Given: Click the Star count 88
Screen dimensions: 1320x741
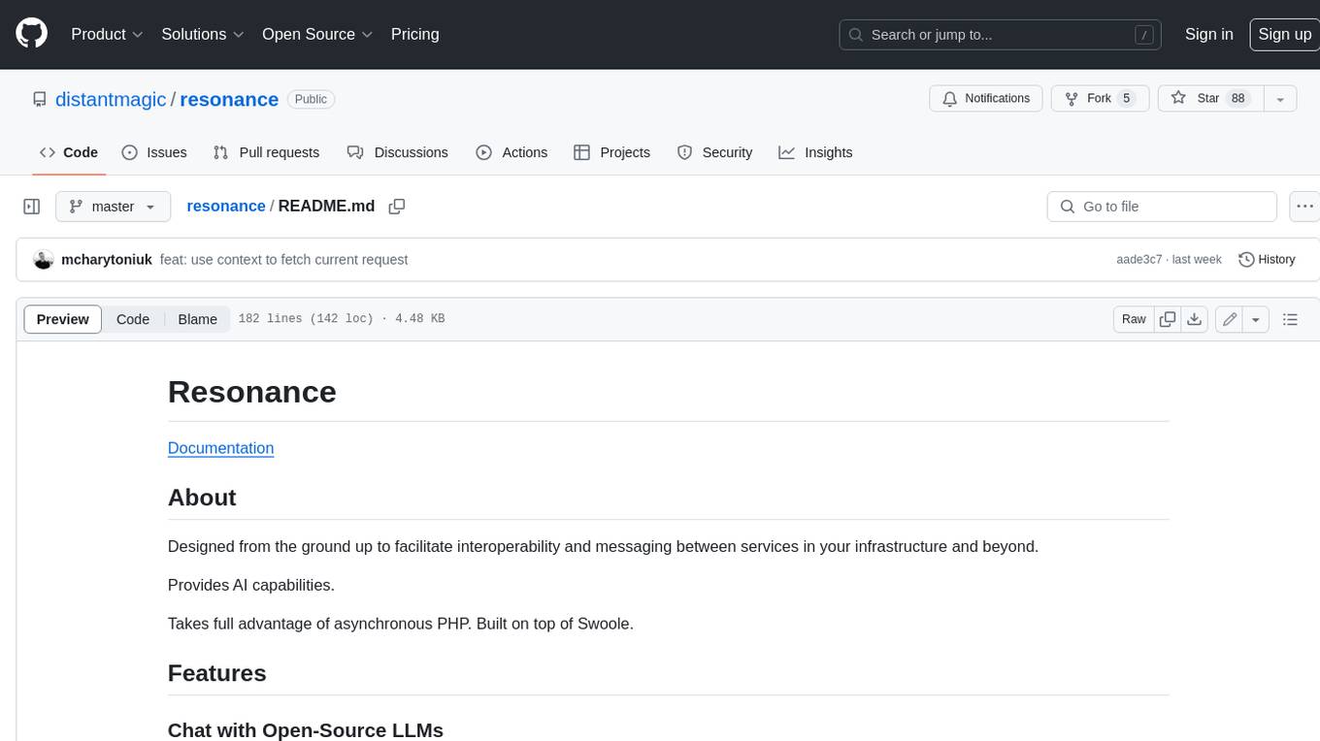Looking at the screenshot, I should pos(1237,99).
